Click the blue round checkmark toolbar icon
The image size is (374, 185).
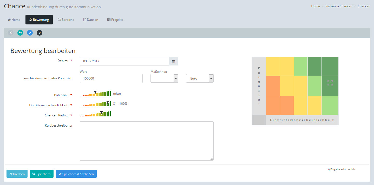click(30, 33)
